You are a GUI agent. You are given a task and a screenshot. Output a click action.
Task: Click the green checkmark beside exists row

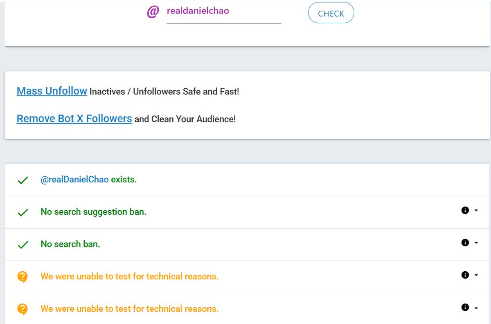click(x=23, y=180)
